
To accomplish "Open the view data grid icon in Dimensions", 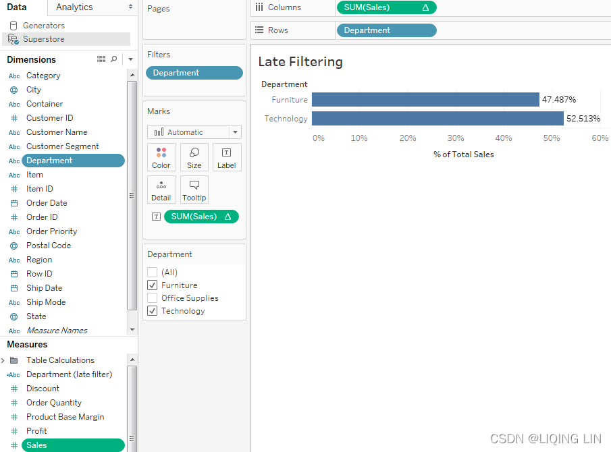I will [101, 59].
